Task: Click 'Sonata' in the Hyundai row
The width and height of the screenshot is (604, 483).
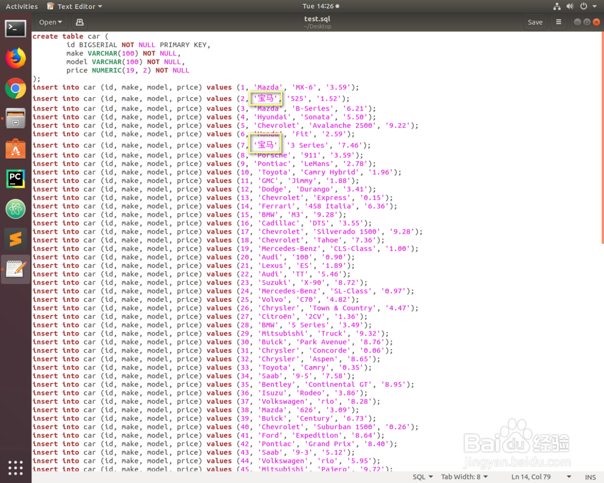Action: point(317,117)
